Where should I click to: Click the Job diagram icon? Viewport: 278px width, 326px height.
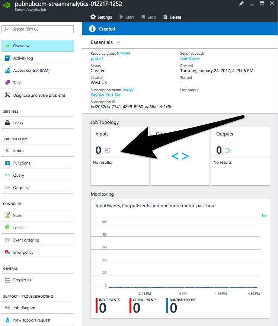tap(7, 308)
